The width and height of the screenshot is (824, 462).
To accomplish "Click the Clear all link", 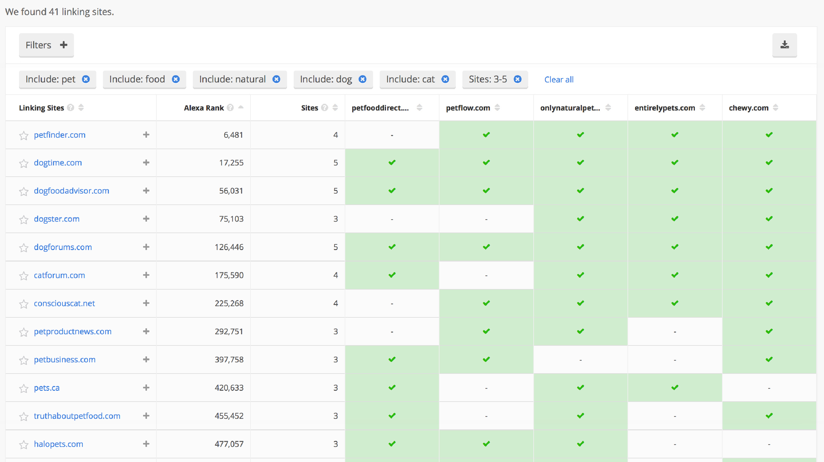I will coord(559,79).
